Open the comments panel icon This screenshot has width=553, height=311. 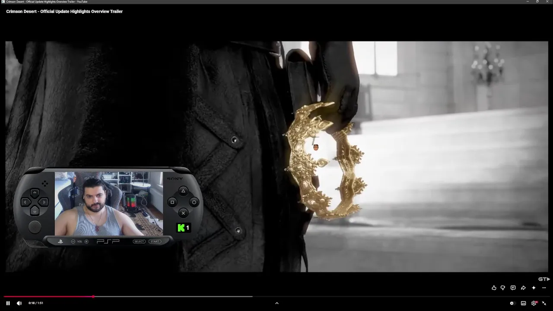coord(513,288)
